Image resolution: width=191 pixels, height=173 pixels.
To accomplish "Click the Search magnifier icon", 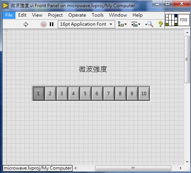I will click(149, 24).
